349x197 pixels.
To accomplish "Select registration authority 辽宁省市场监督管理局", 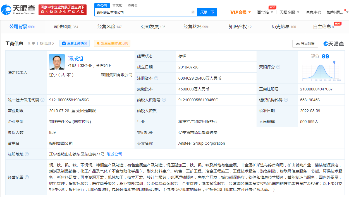I will pyautogui.click(x=198, y=132).
